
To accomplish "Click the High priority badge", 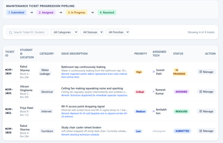I will (x=139, y=72).
